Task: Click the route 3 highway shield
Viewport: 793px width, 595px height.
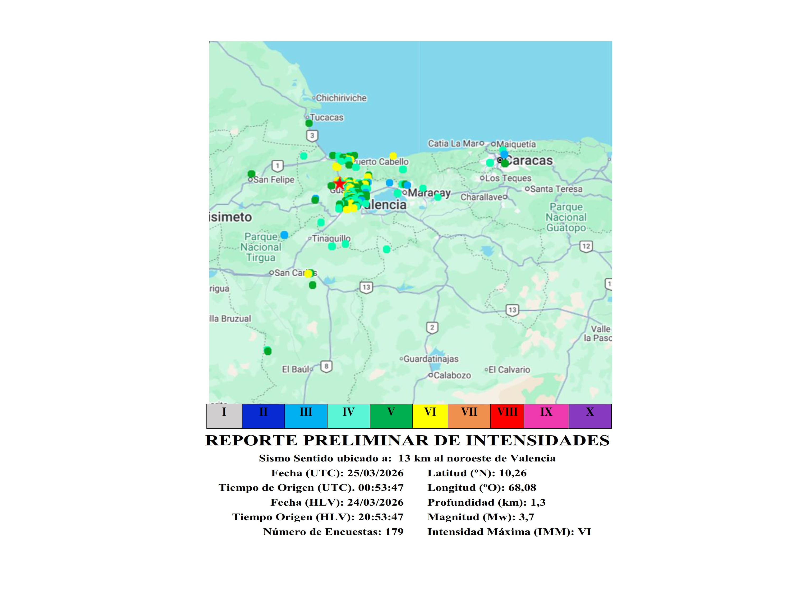Action: [312, 136]
